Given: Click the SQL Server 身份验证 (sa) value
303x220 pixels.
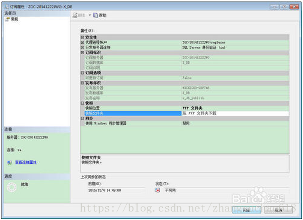Looking at the screenshot, I should 235,47.
